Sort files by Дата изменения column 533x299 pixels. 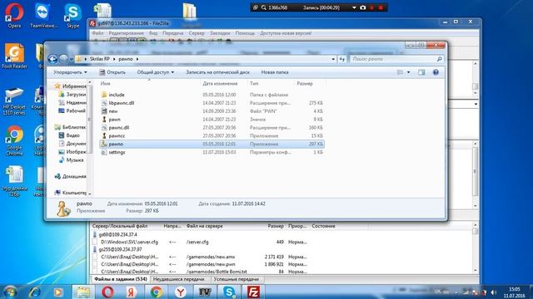(x=220, y=83)
